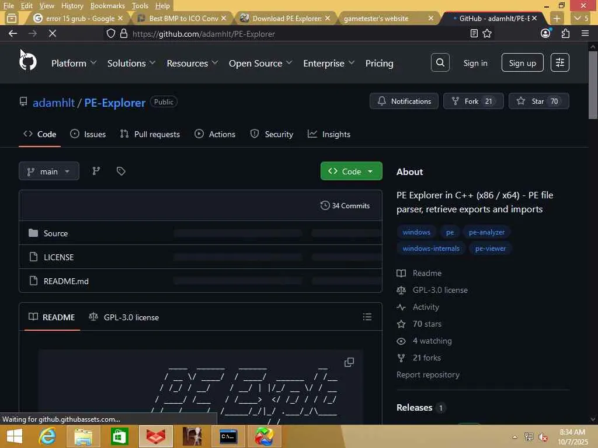Click the windows-internals topic tag
The height and width of the screenshot is (448, 598).
coord(431,249)
